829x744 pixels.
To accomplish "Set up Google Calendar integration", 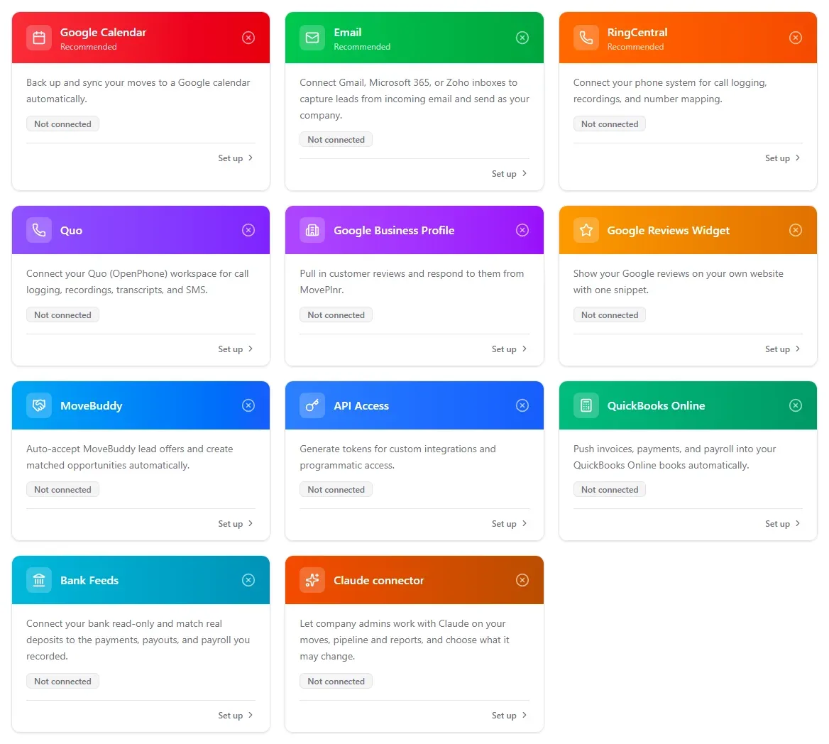I will [236, 158].
